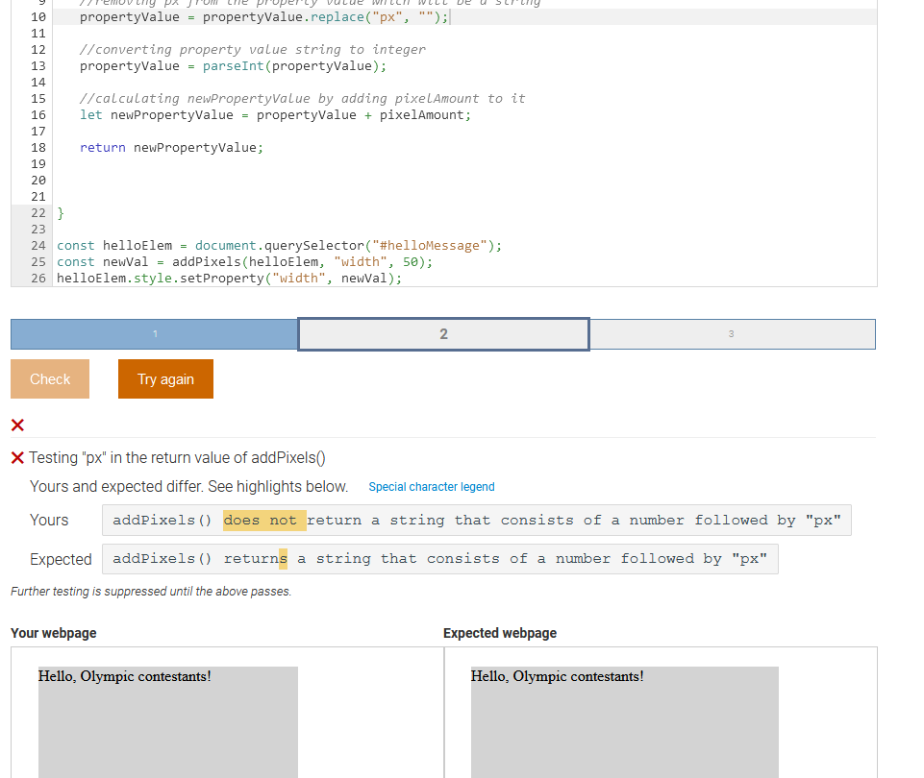The width and height of the screenshot is (924, 778).
Task: Click 'Hello, Olympic contestants!' in your webpage
Action: pos(124,676)
